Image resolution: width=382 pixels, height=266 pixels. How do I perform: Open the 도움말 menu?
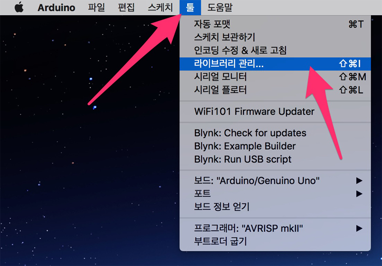click(x=220, y=7)
